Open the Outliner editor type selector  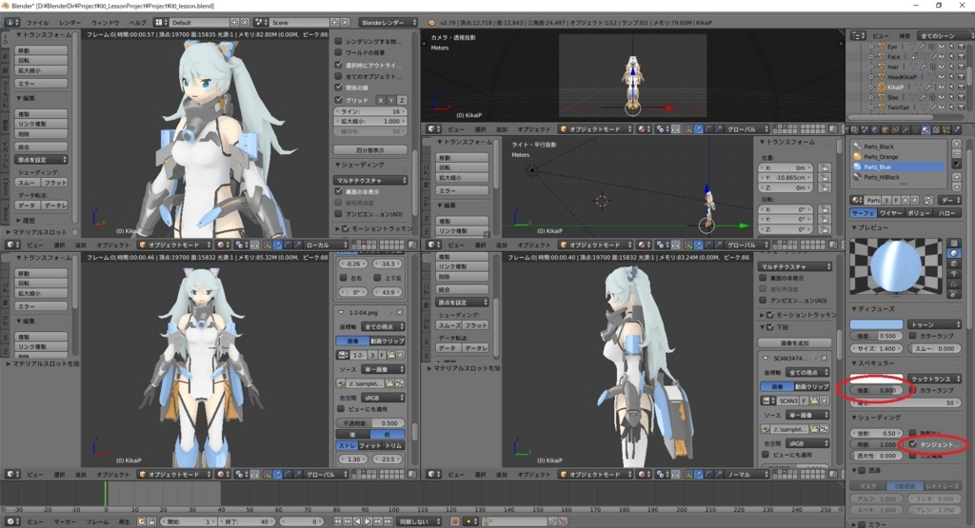(x=858, y=36)
